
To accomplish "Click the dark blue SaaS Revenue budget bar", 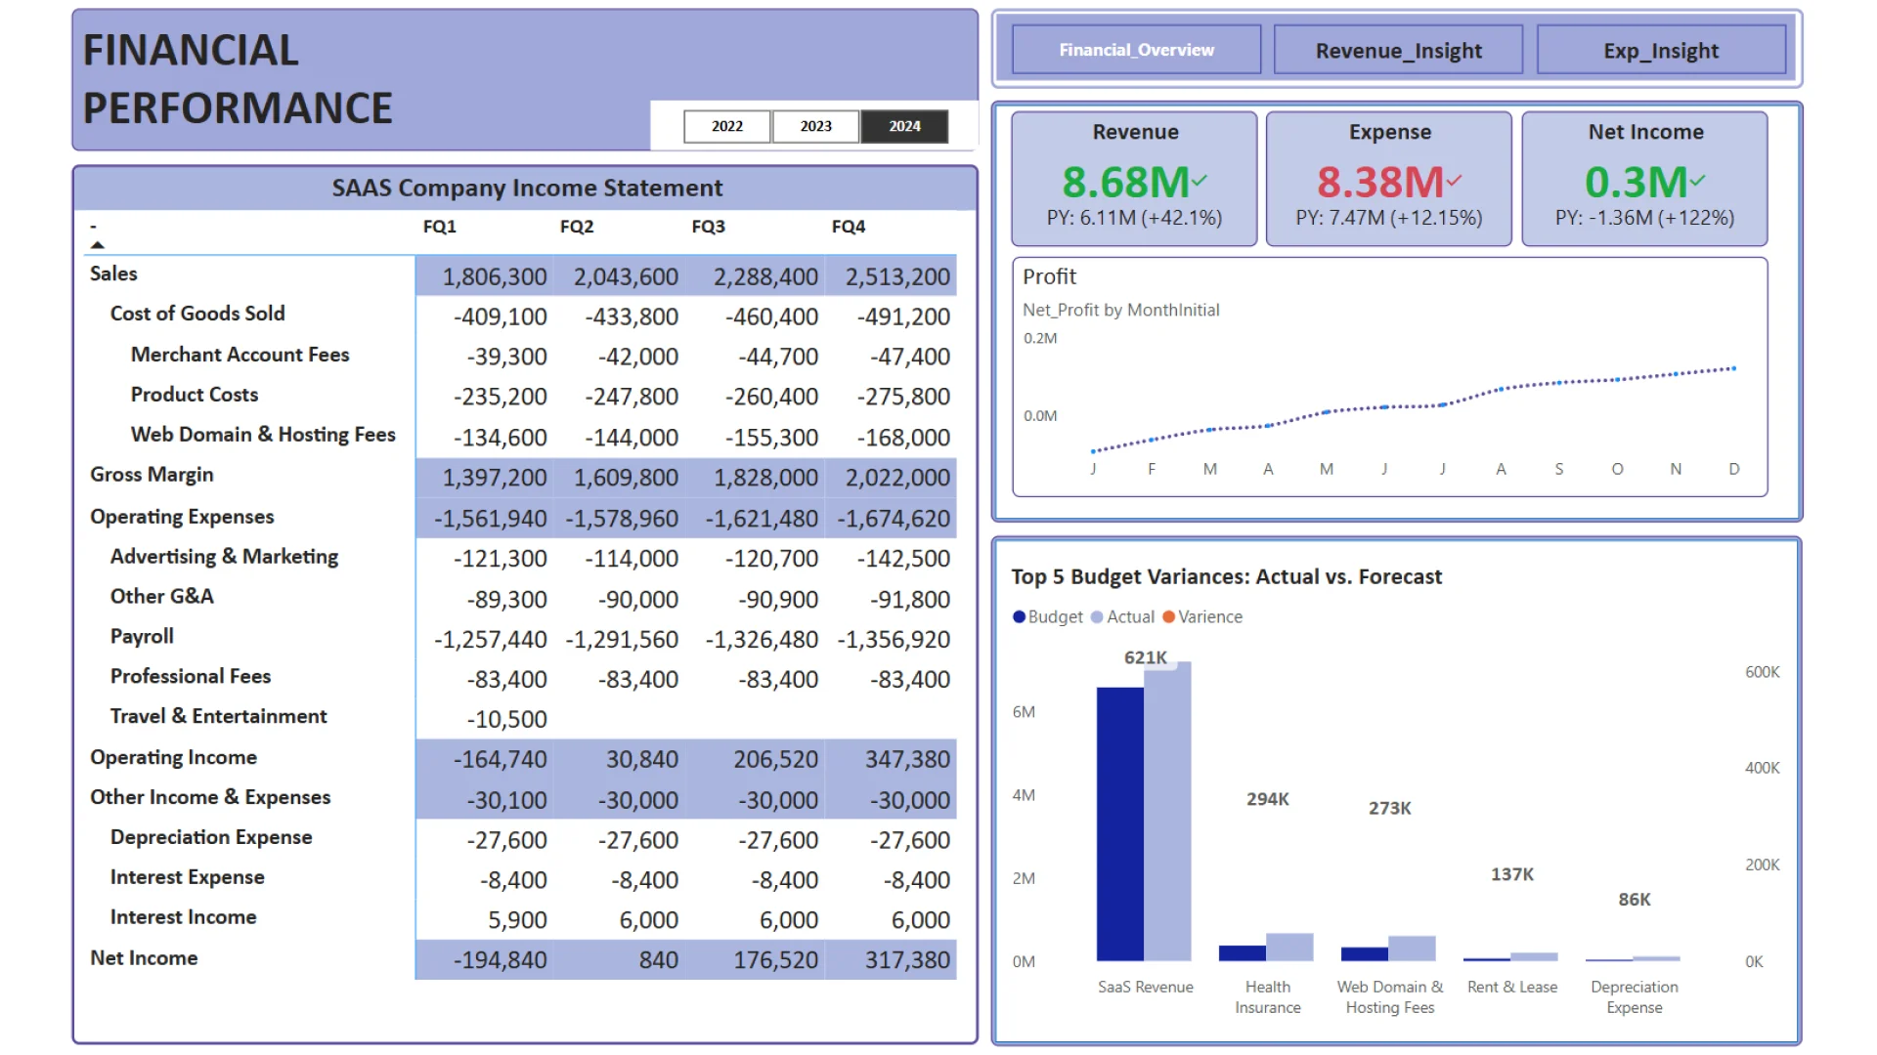I will (x=1119, y=823).
